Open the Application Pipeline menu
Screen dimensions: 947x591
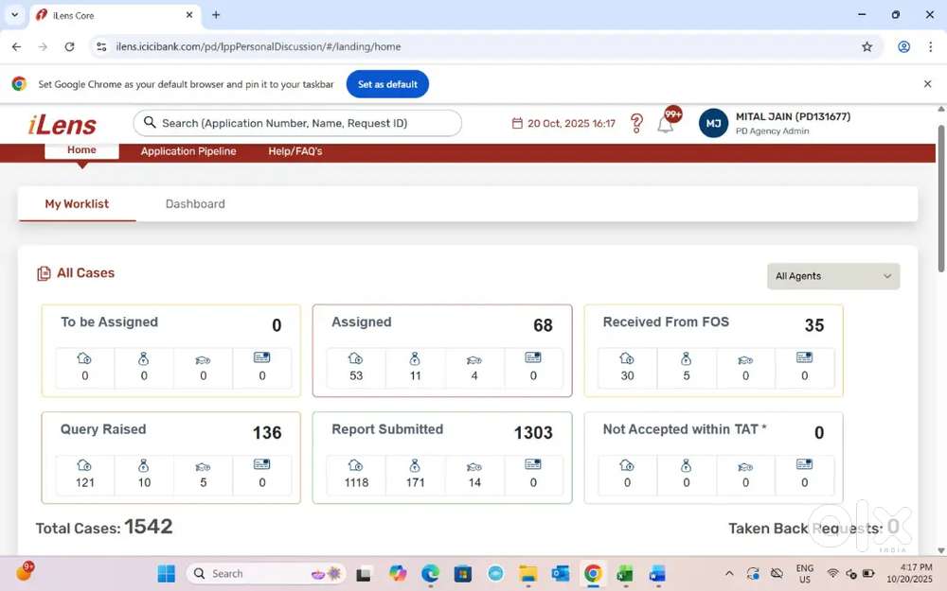pos(188,151)
